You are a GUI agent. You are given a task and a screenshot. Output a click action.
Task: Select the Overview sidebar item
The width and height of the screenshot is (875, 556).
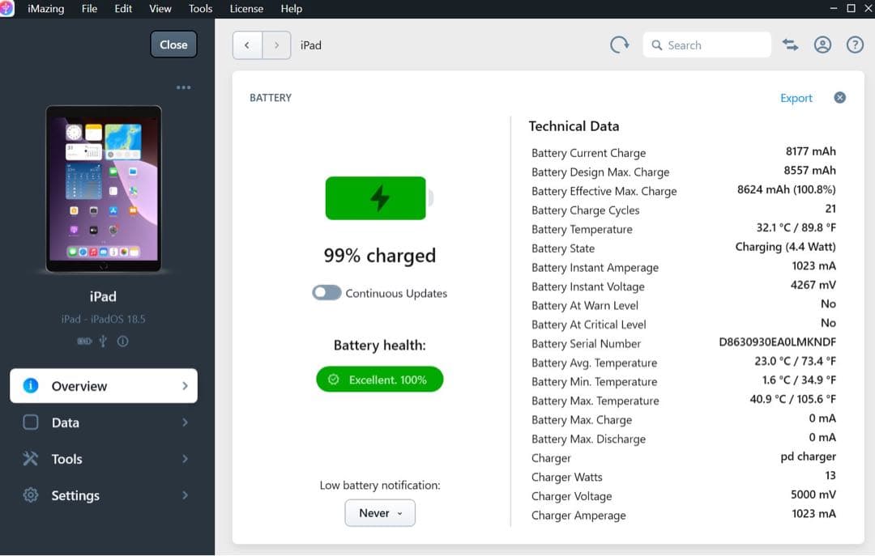tap(104, 386)
